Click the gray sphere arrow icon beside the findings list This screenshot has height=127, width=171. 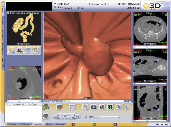[x=46, y=116]
